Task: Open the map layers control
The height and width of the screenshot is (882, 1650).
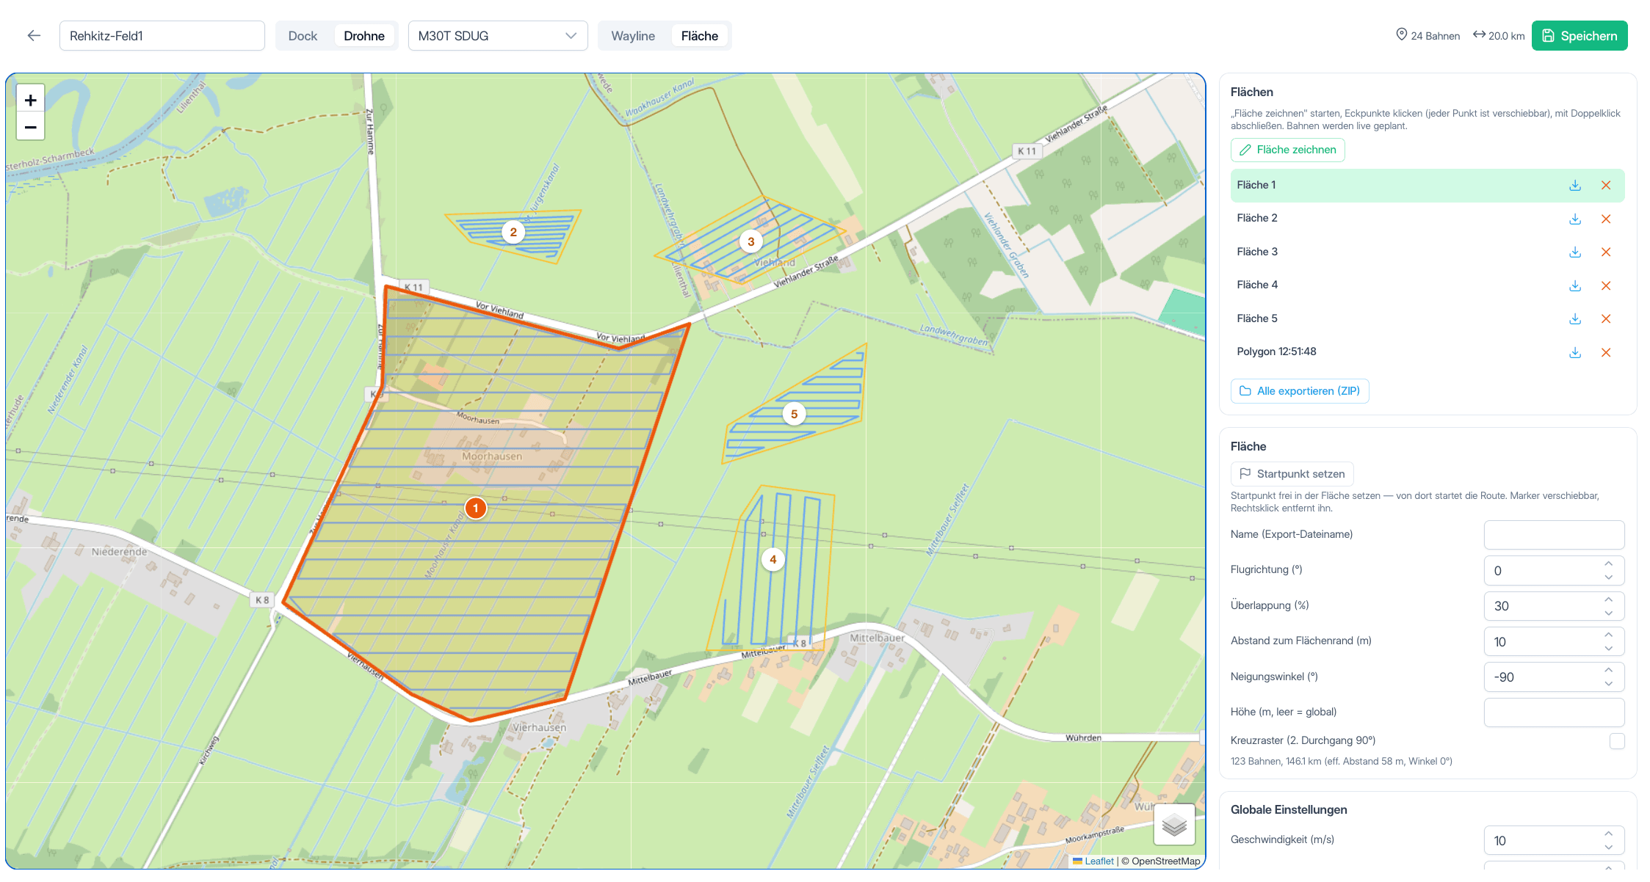Action: 1174,825
